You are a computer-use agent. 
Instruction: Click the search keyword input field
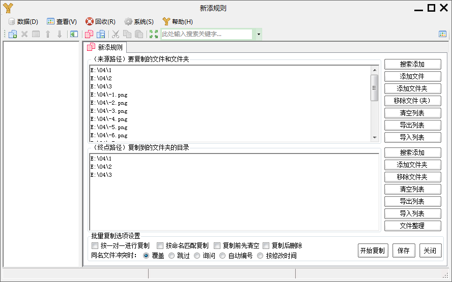[207, 34]
